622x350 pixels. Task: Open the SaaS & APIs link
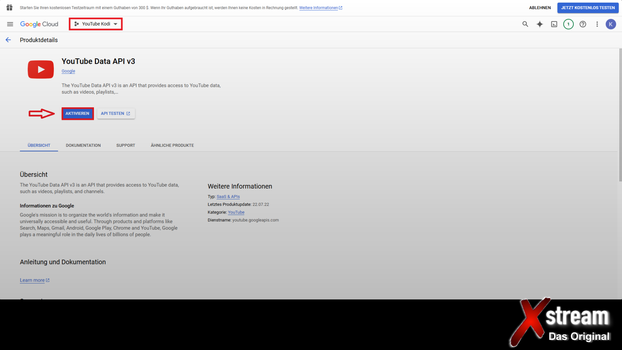coord(228,197)
